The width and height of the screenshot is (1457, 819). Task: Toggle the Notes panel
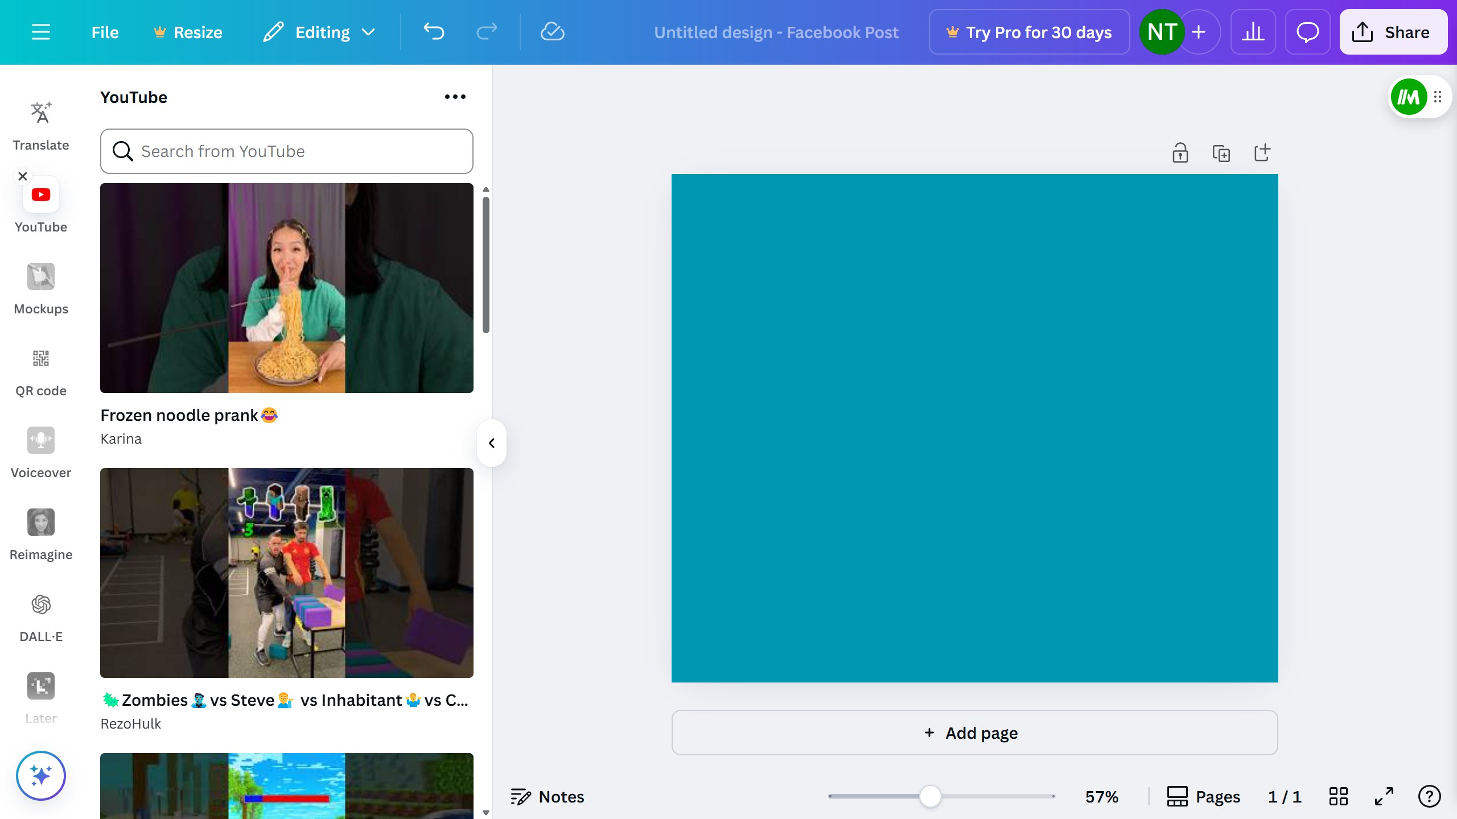[x=548, y=796]
